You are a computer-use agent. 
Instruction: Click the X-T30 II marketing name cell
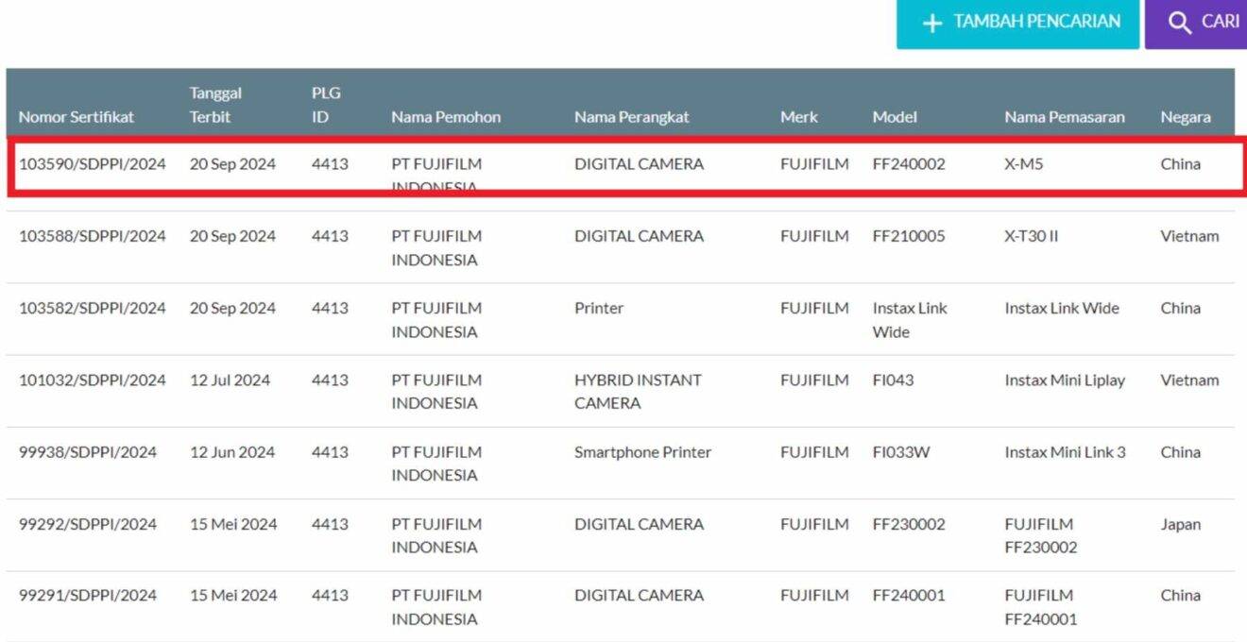click(1031, 236)
